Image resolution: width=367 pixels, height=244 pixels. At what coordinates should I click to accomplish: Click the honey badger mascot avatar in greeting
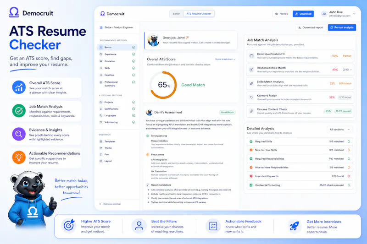(153, 40)
